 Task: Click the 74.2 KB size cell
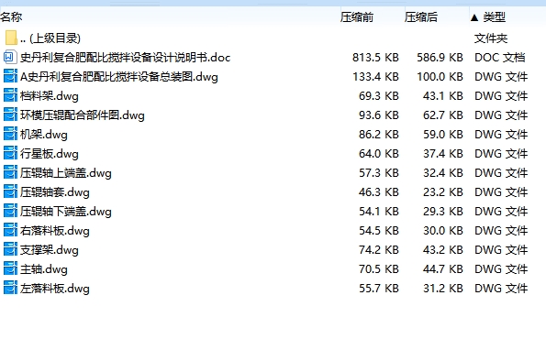(x=378, y=250)
